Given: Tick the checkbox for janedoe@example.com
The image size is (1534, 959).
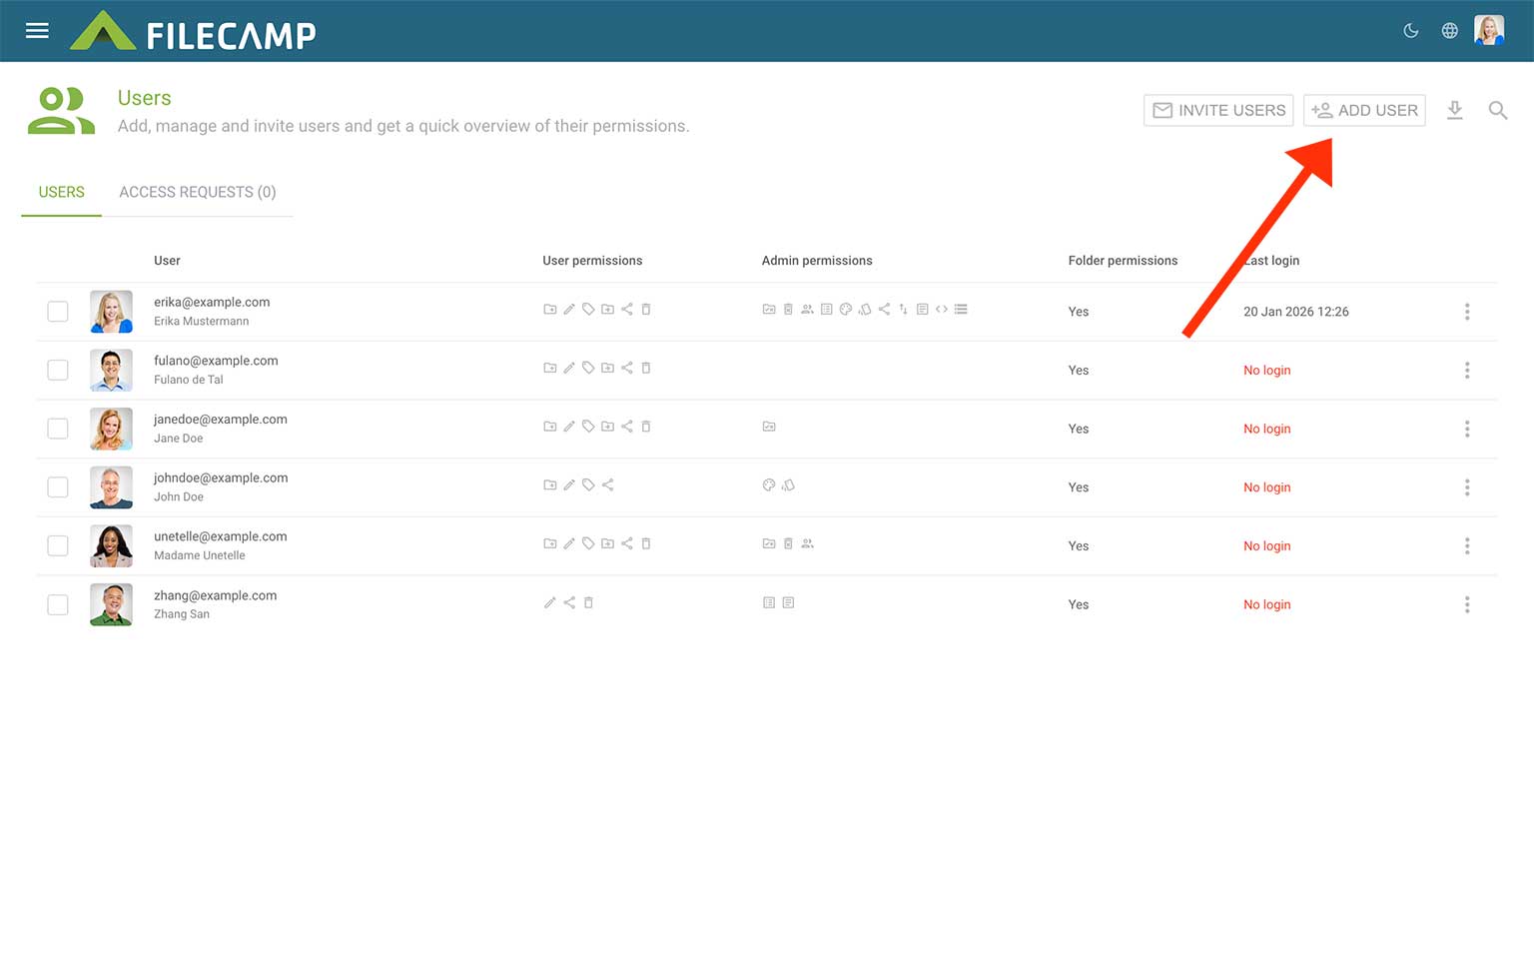Looking at the screenshot, I should (x=58, y=429).
